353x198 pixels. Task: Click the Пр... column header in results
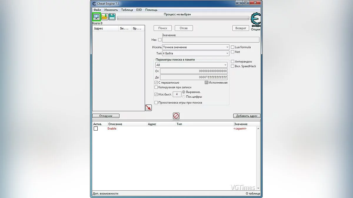click(138, 28)
